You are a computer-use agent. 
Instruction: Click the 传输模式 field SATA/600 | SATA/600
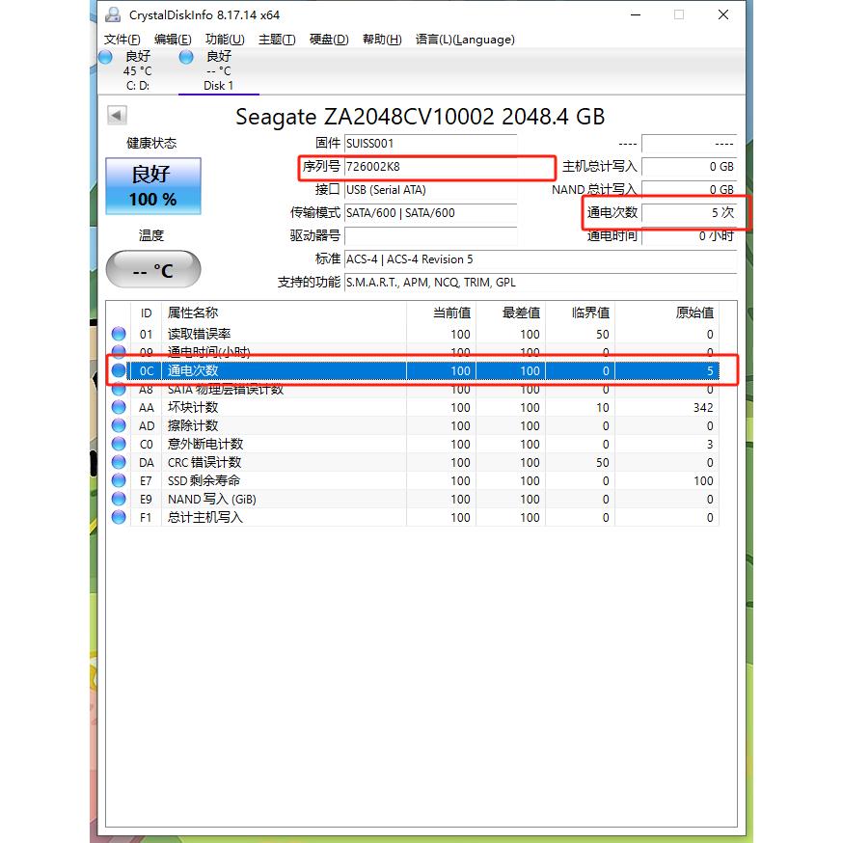pos(430,213)
